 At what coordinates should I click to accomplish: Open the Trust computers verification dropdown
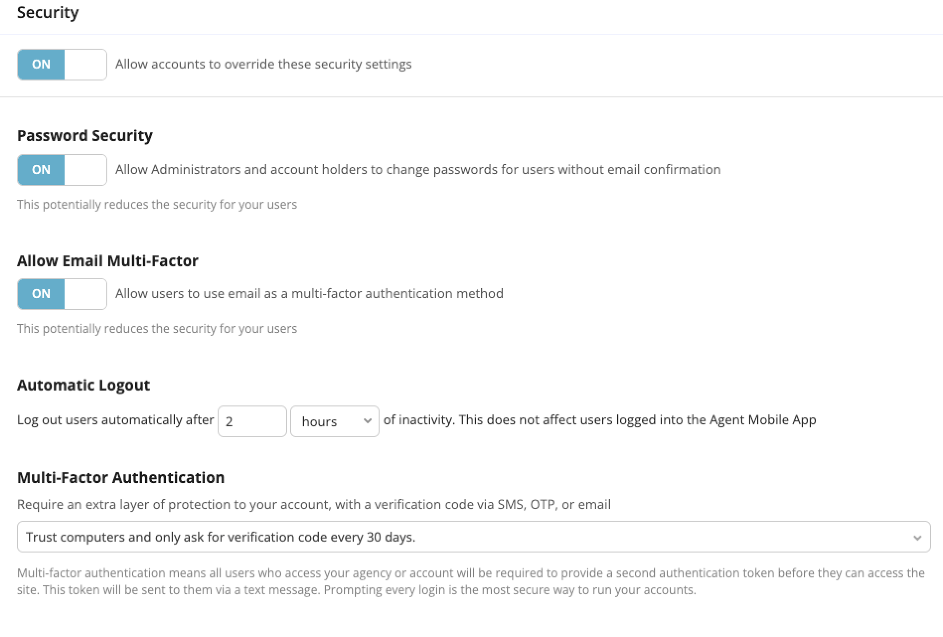click(473, 537)
